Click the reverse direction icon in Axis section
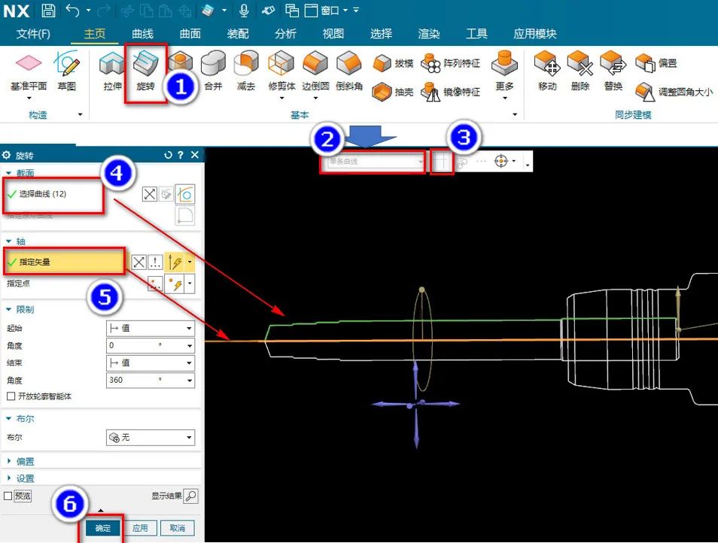Image resolution: width=718 pixels, height=543 pixels. point(138,262)
